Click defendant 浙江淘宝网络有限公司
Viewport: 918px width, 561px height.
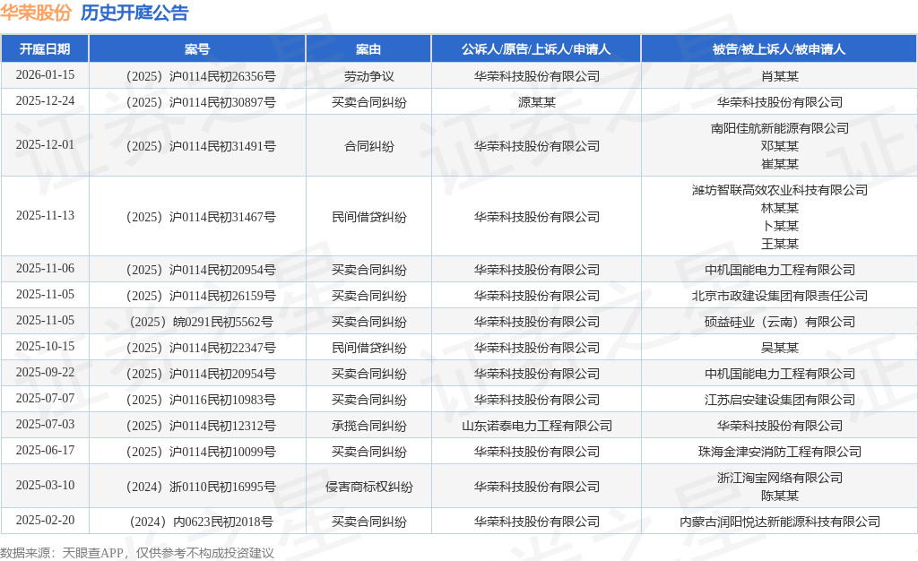point(779,478)
